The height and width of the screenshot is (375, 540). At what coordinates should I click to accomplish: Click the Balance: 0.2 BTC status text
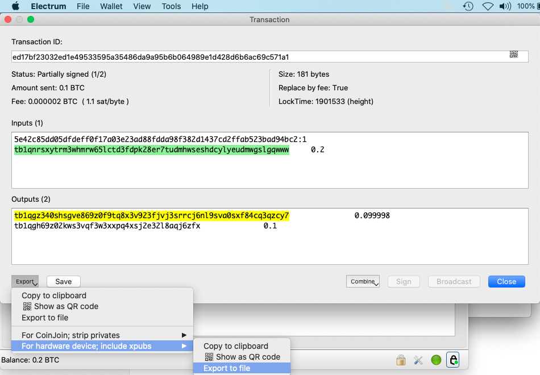pos(30,360)
